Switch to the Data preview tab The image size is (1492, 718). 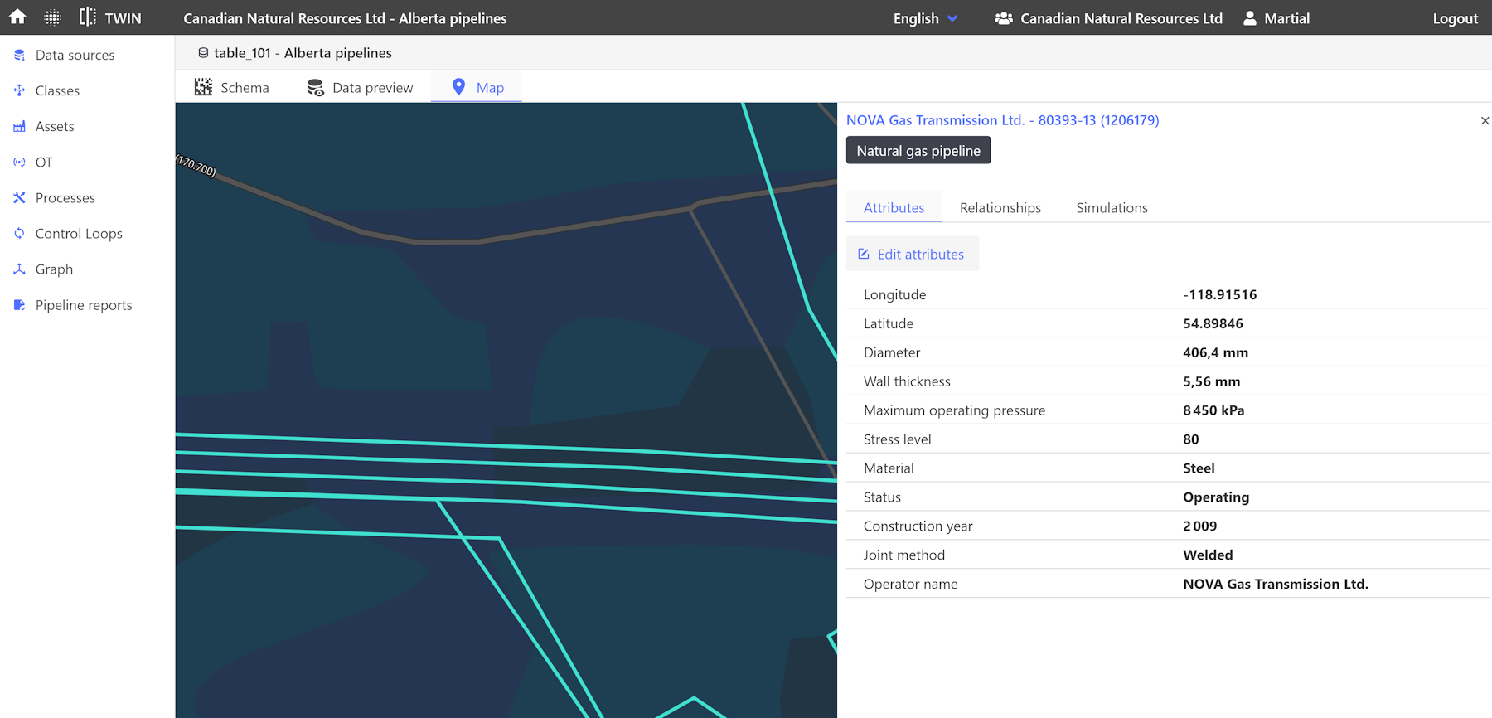360,87
